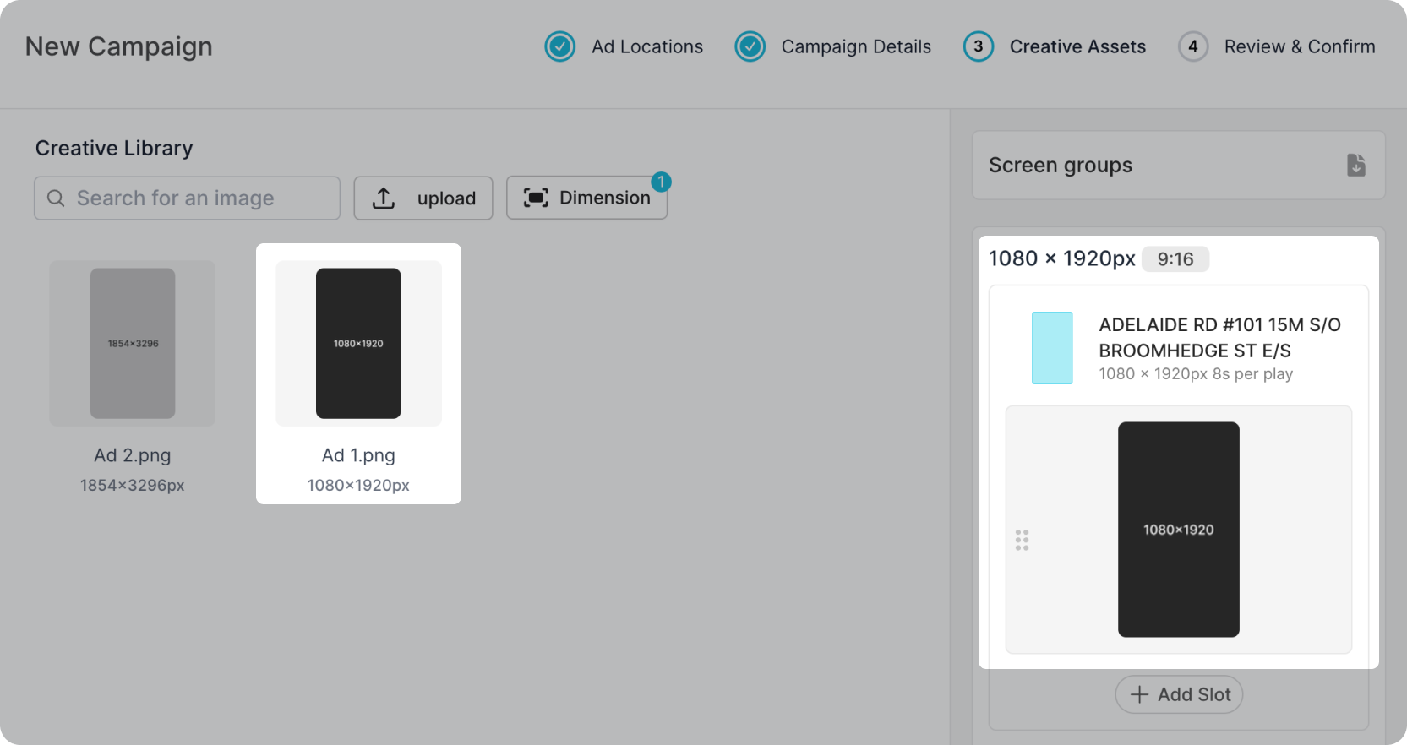The height and width of the screenshot is (745, 1407).
Task: Click the Dimension filter badge showing 1
Action: [x=661, y=182]
